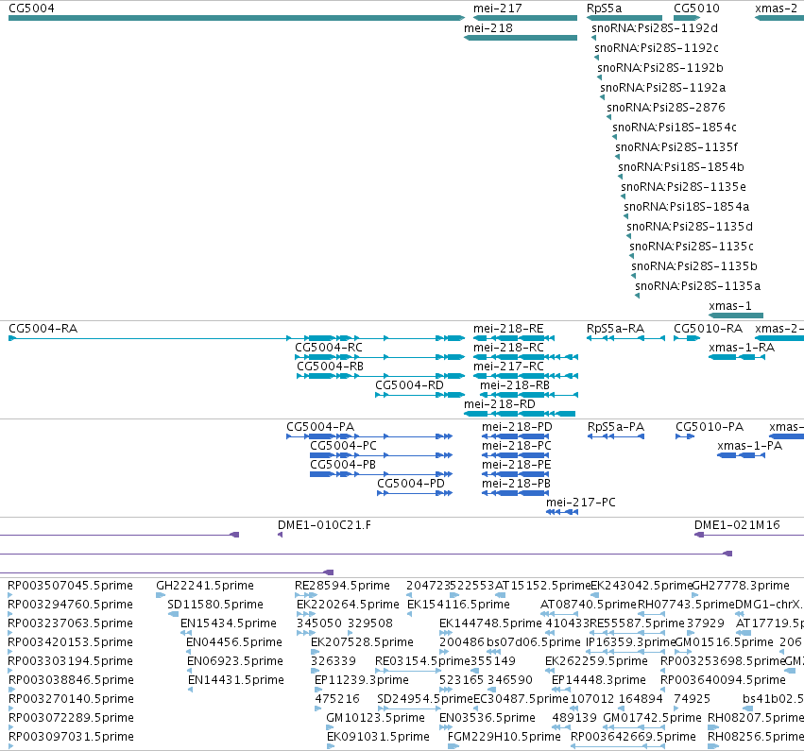Click the snoRNA:Psi28S-1135e label
Screen dimensions: 804x751
(683, 187)
